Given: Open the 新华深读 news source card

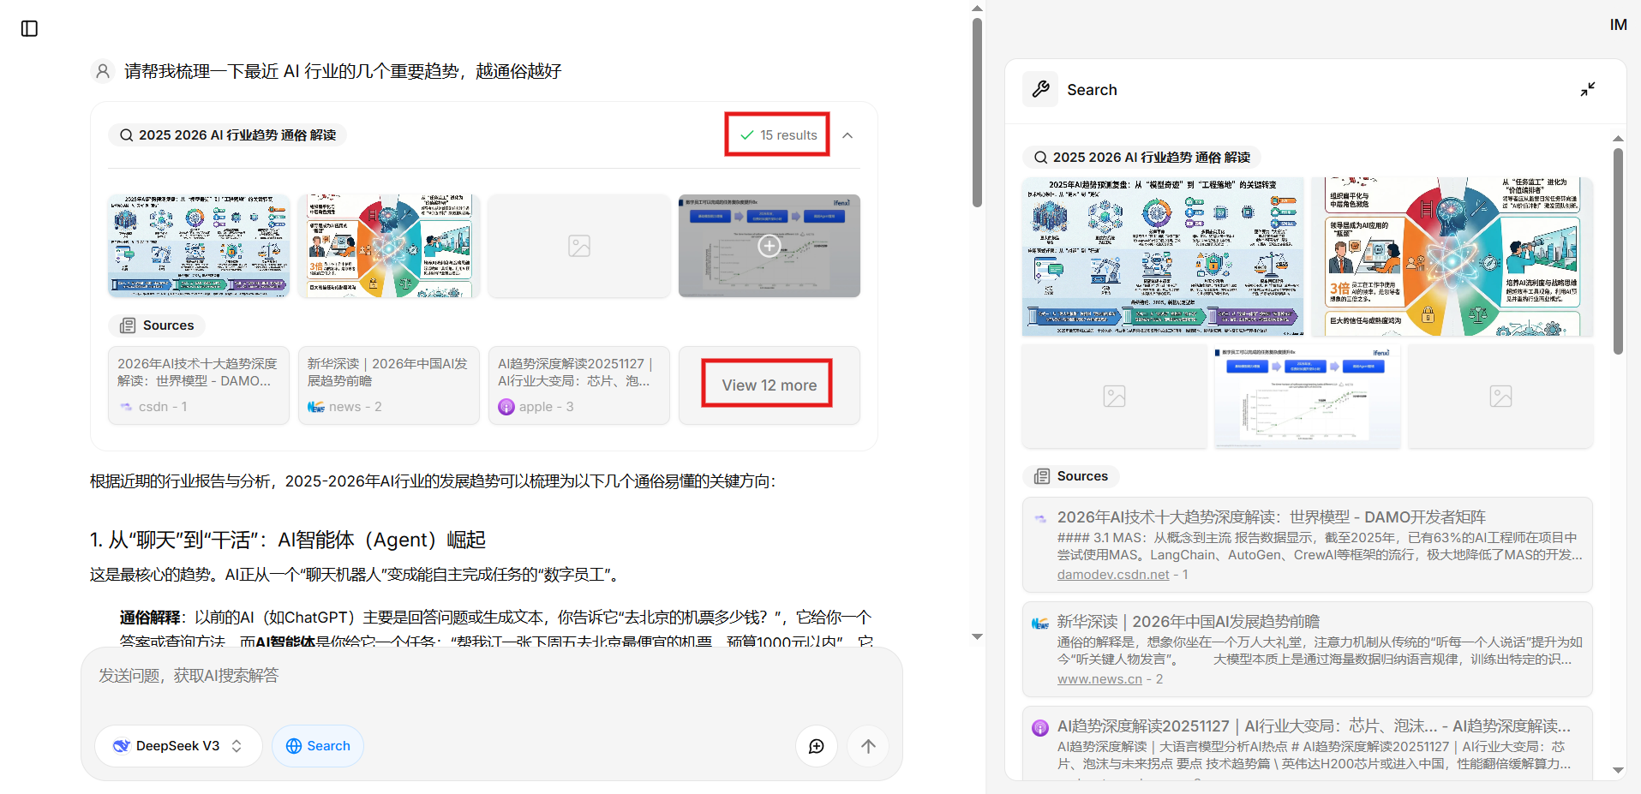Looking at the screenshot, I should coord(389,385).
